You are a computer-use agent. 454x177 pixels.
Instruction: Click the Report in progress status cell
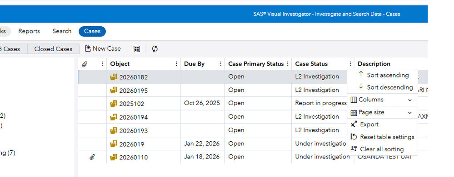click(x=321, y=103)
